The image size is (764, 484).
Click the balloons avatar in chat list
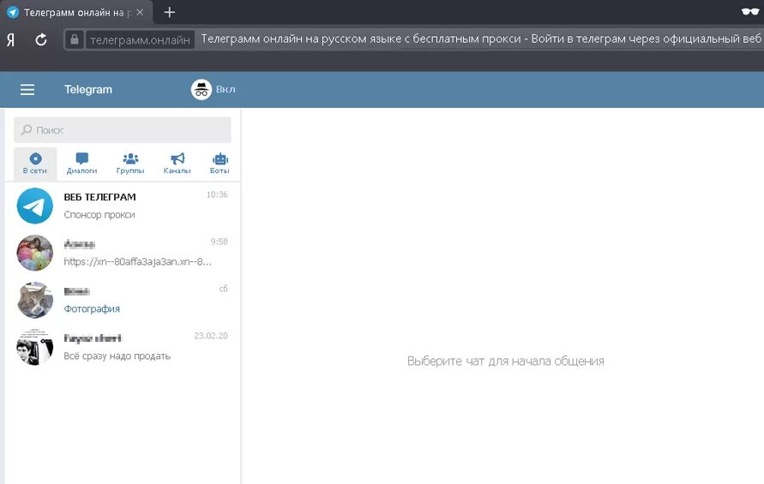(x=34, y=253)
